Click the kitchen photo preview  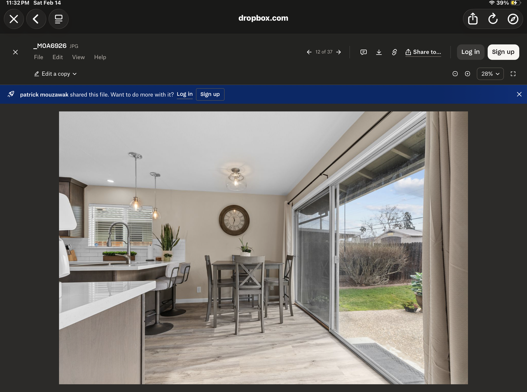coord(263,247)
